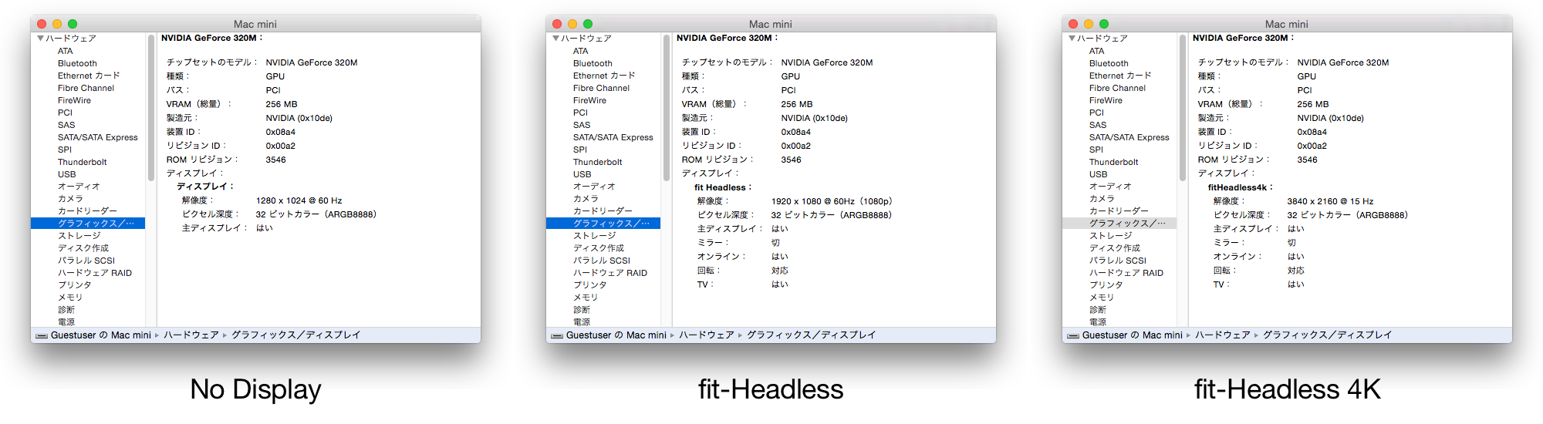This screenshot has width=1543, height=424.
Task: Select 電源 in fit-Headless 4K window sidebar
Action: [x=1097, y=322]
